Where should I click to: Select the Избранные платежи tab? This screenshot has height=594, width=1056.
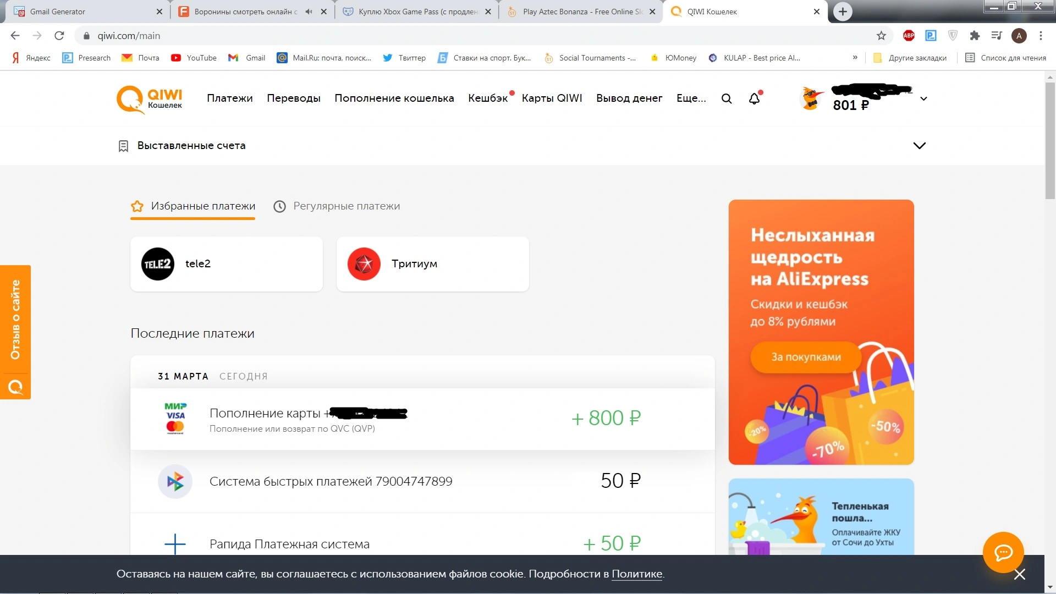(193, 207)
